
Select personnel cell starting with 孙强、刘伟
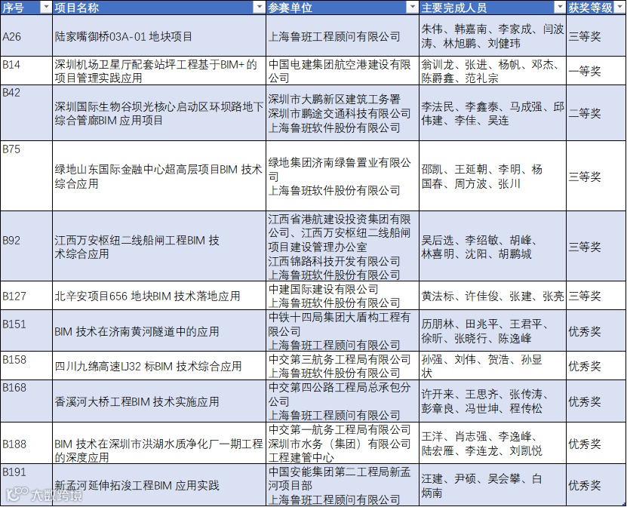[493, 365]
